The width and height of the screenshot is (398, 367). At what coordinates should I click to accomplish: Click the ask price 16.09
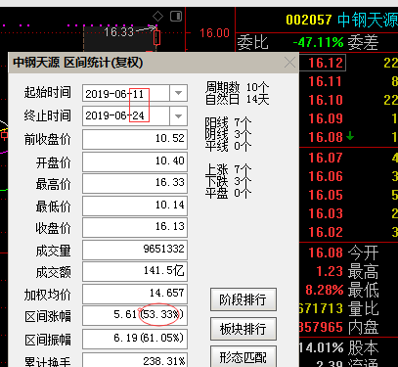coord(325,118)
